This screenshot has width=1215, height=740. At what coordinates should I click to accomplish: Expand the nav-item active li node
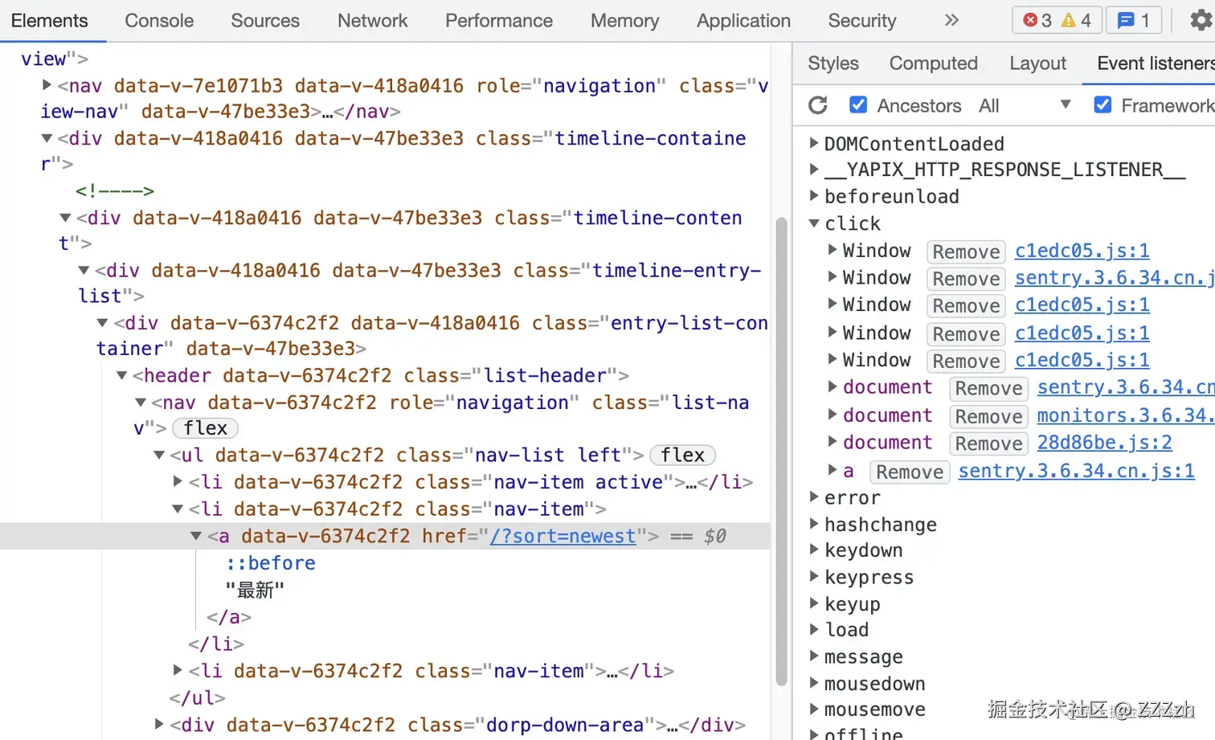click(178, 482)
